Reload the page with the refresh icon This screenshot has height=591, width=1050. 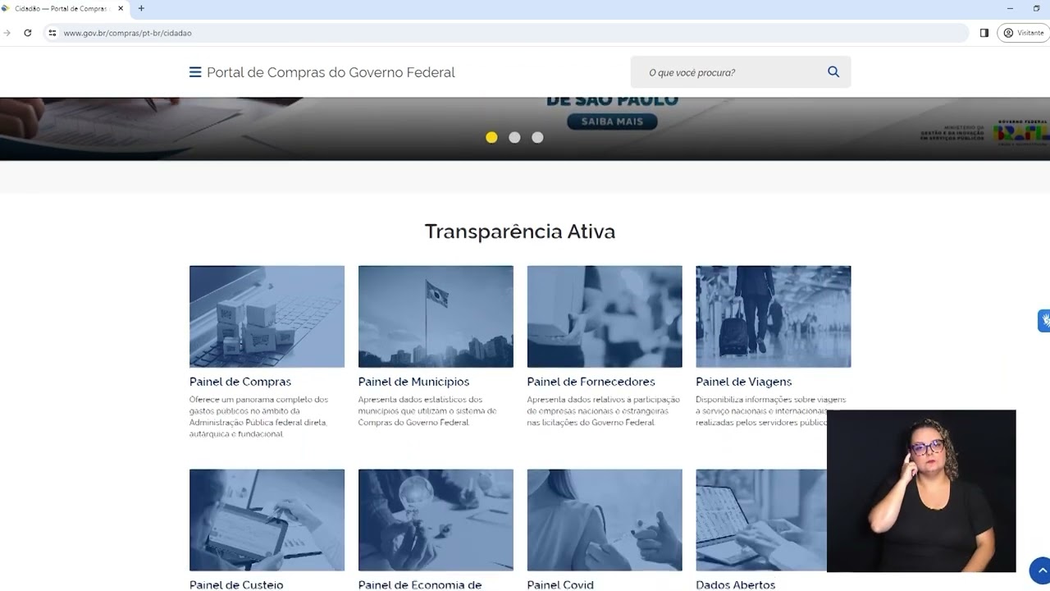27,33
